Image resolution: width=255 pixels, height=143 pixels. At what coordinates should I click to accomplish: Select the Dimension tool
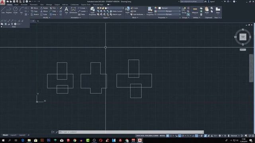pyautogui.click(x=73, y=10)
